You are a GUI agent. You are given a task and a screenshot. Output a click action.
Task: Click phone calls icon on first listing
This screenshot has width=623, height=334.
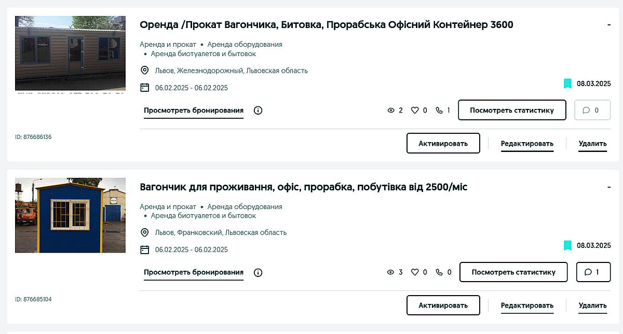point(439,110)
